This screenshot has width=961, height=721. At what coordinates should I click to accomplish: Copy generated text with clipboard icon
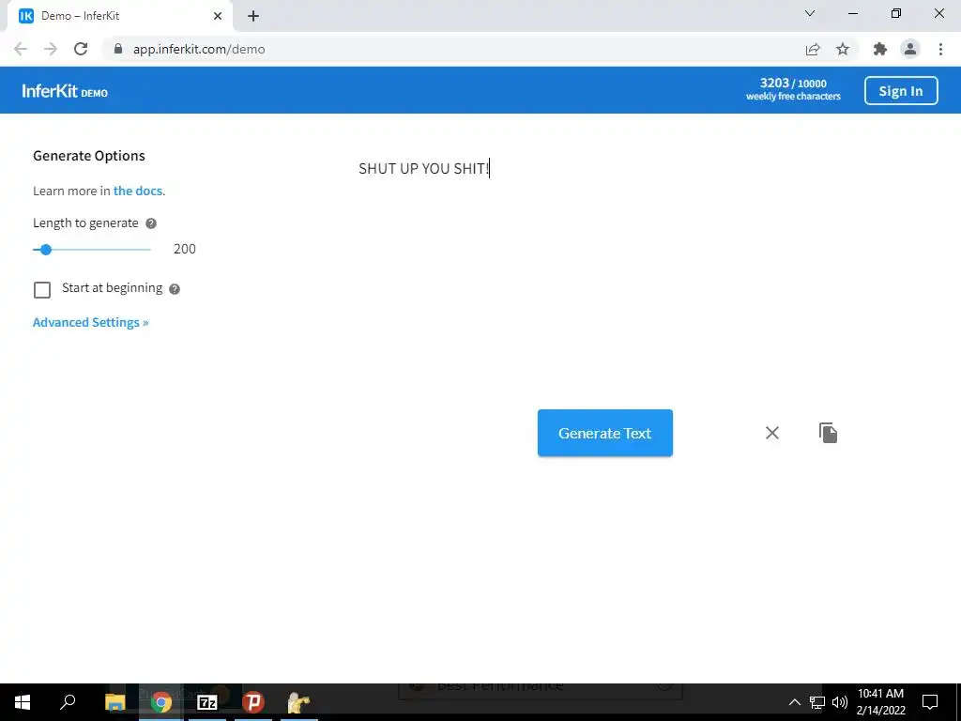click(828, 433)
